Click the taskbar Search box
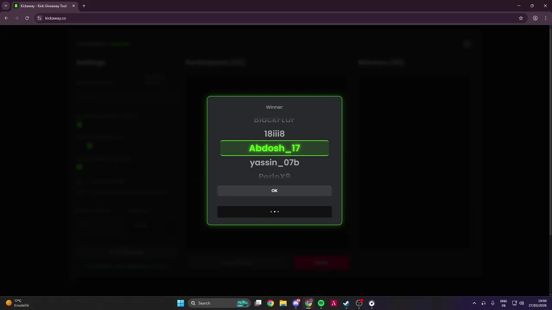The height and width of the screenshot is (310, 552). 220,303
